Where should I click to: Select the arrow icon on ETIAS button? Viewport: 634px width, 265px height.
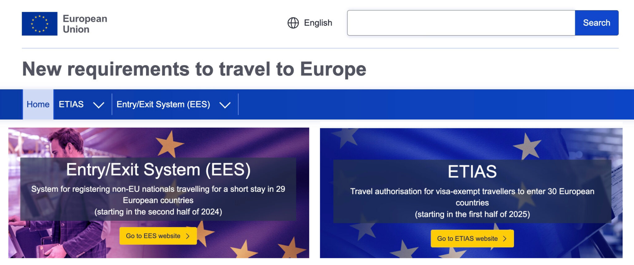click(505, 238)
